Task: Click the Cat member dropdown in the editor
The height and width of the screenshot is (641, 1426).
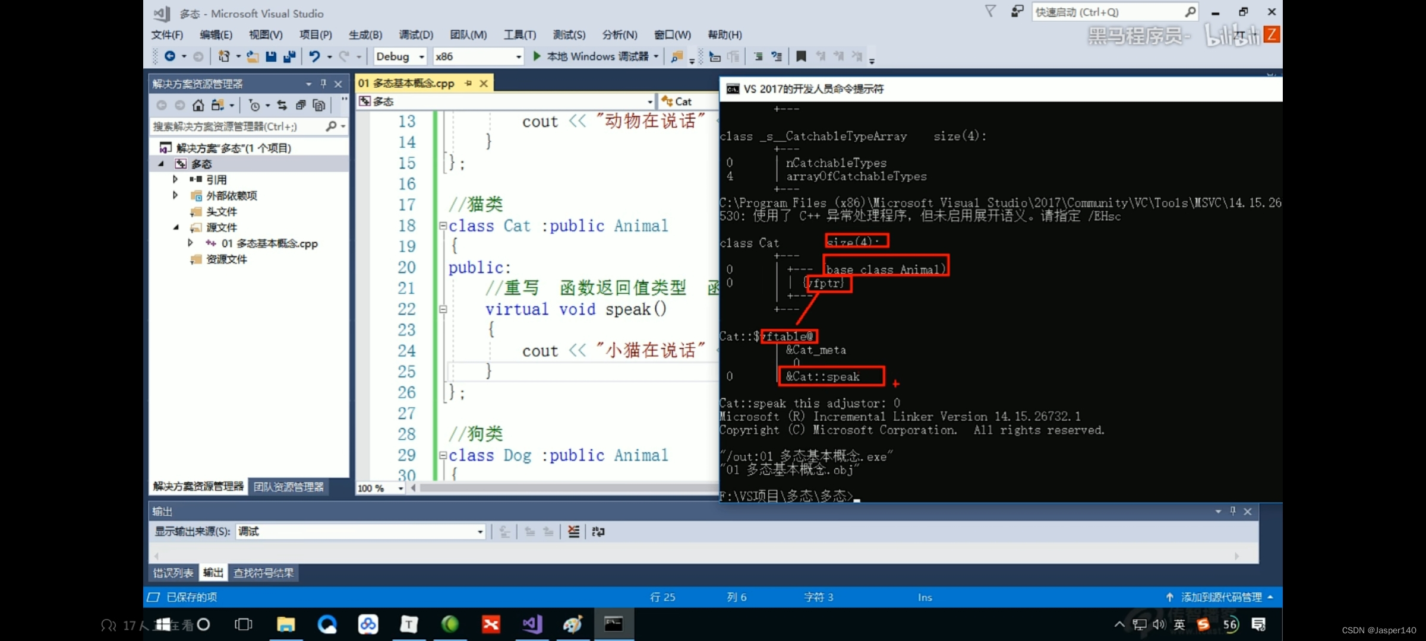Action: [687, 101]
